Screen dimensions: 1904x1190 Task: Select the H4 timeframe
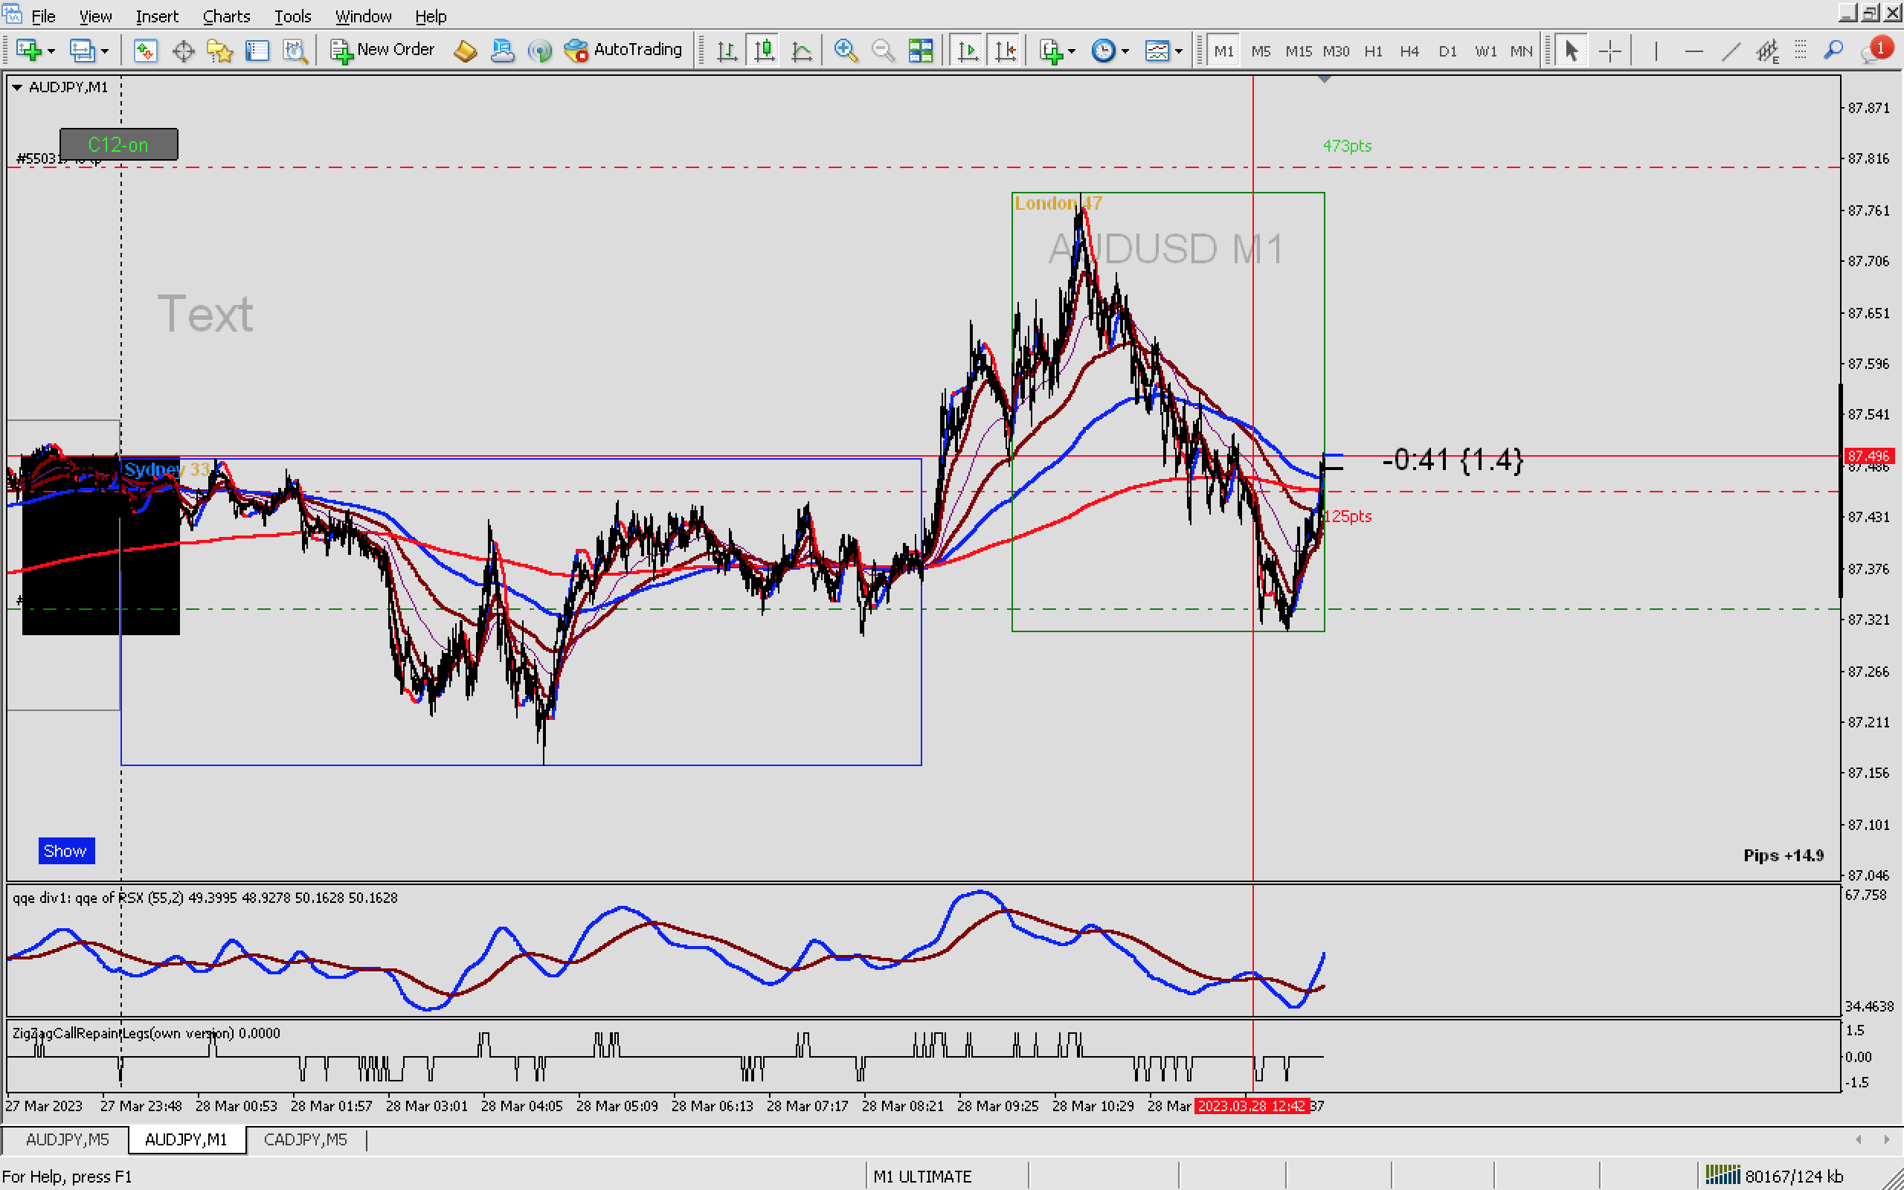coord(1409,51)
